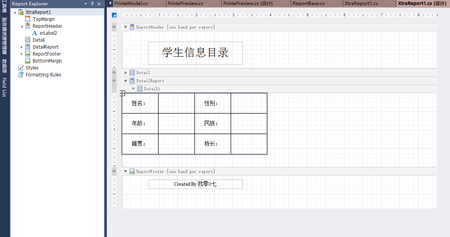Viewport: 450px width, 237px height.
Task: Open the Report Explorer window position dropdown
Action: click(86, 4)
